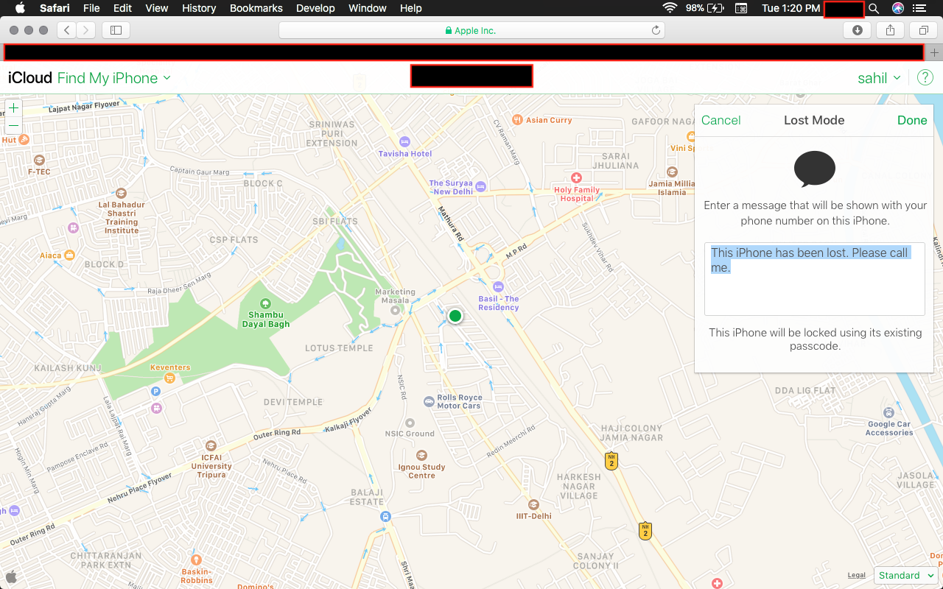Click The Suryaa New Delhi marker
The height and width of the screenshot is (589, 943).
pyautogui.click(x=481, y=186)
